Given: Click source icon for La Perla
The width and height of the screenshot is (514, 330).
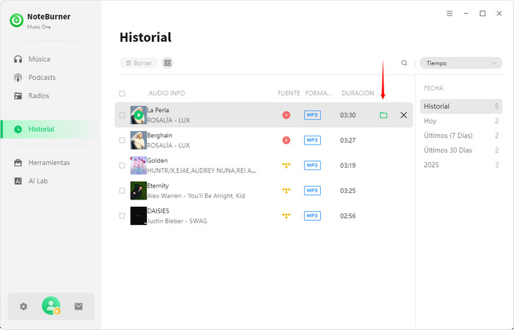Looking at the screenshot, I should [x=286, y=115].
